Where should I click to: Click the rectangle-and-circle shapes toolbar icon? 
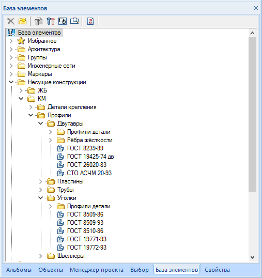point(63,21)
